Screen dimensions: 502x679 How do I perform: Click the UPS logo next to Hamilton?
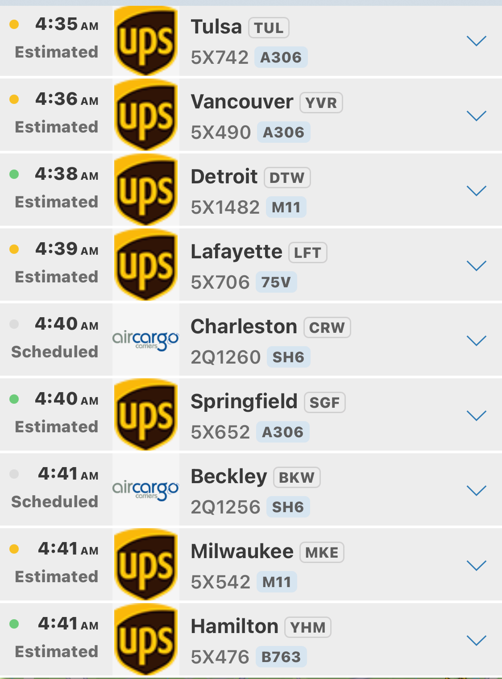point(145,640)
